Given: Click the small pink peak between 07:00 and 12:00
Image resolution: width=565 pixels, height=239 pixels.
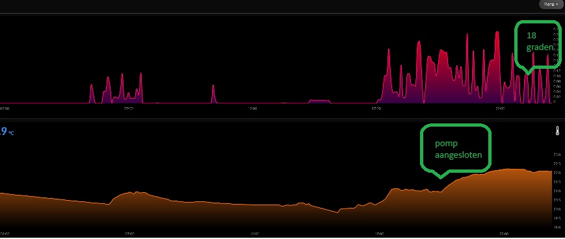Looking at the screenshot, I should tap(213, 94).
